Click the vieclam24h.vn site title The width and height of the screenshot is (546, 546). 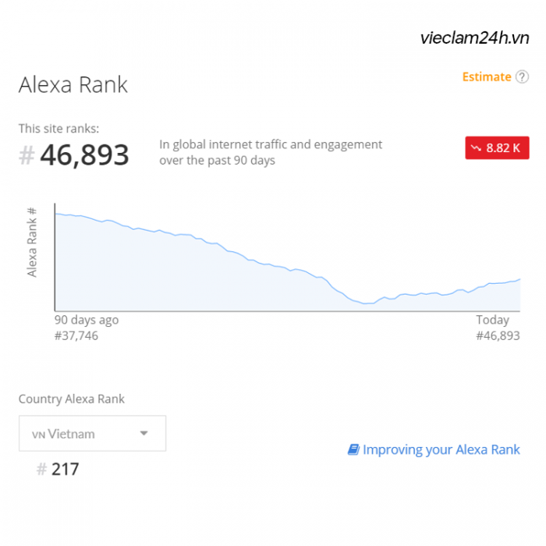coord(474,38)
